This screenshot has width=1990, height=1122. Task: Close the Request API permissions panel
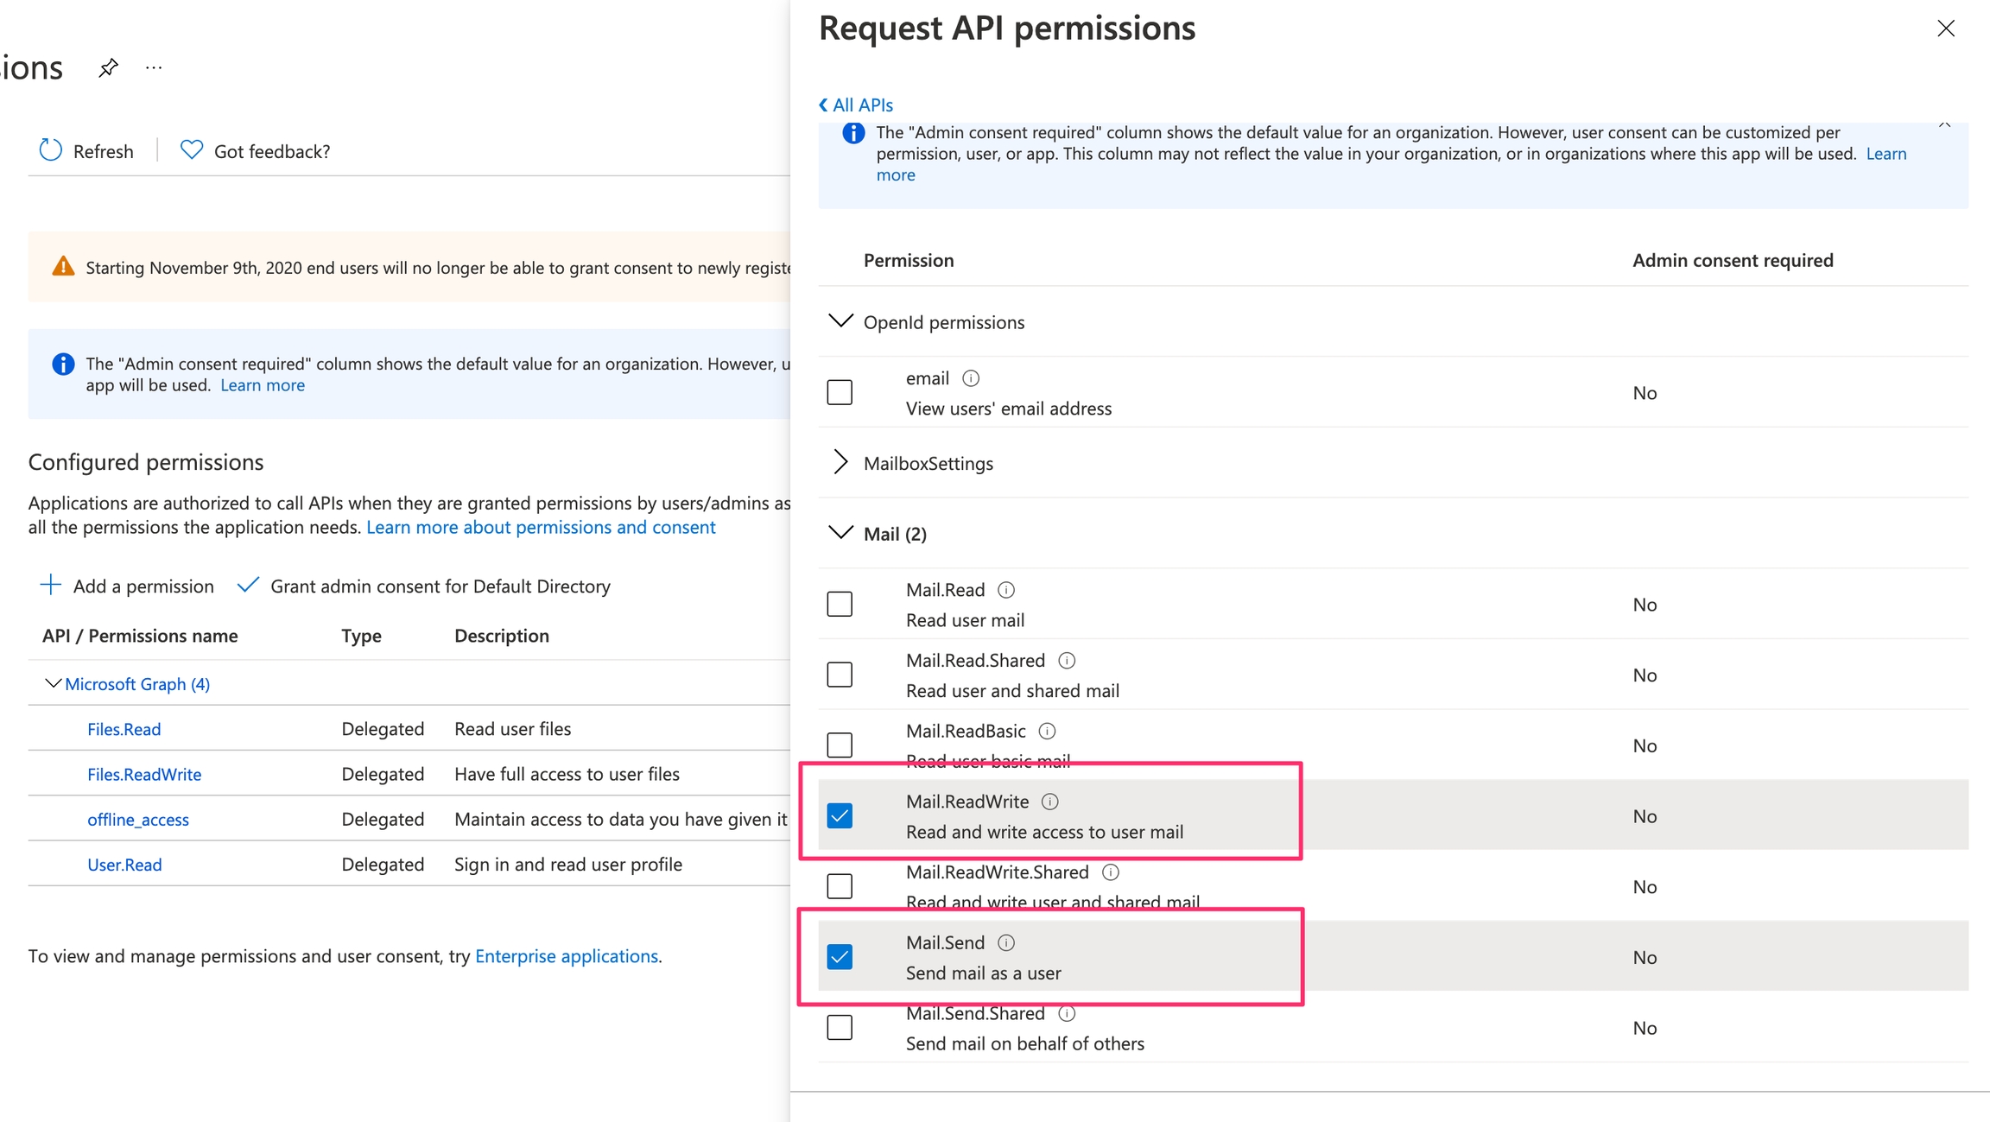coord(1945,29)
